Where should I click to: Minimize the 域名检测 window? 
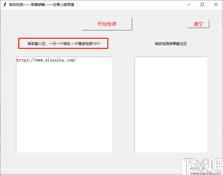click(x=189, y=4)
